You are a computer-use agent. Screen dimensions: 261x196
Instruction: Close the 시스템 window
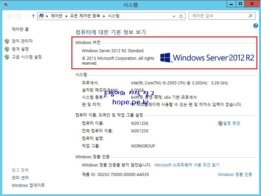click(x=252, y=4)
